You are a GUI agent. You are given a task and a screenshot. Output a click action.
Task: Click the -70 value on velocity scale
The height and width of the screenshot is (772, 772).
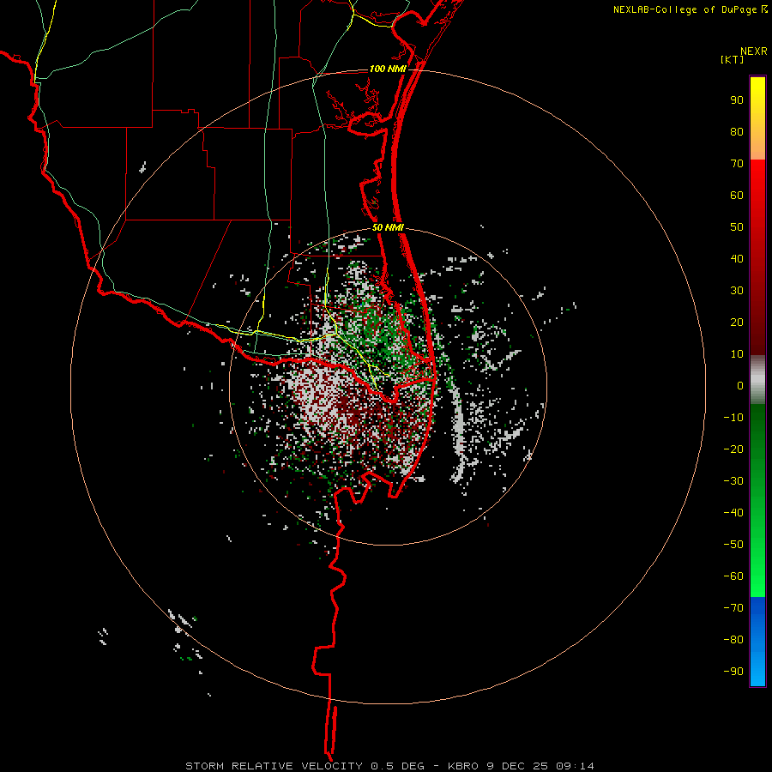point(733,608)
